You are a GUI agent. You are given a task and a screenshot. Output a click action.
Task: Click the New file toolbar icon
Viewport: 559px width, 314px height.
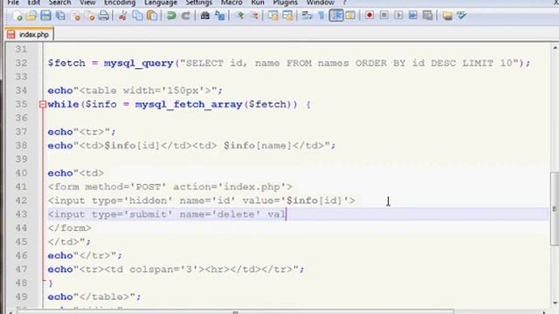pyautogui.click(x=17, y=16)
